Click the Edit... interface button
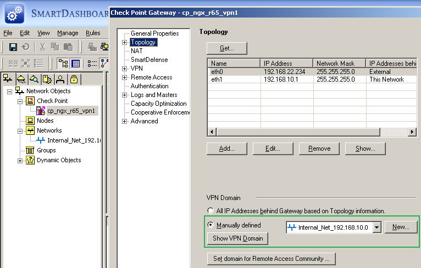The image size is (421, 268). click(273, 149)
